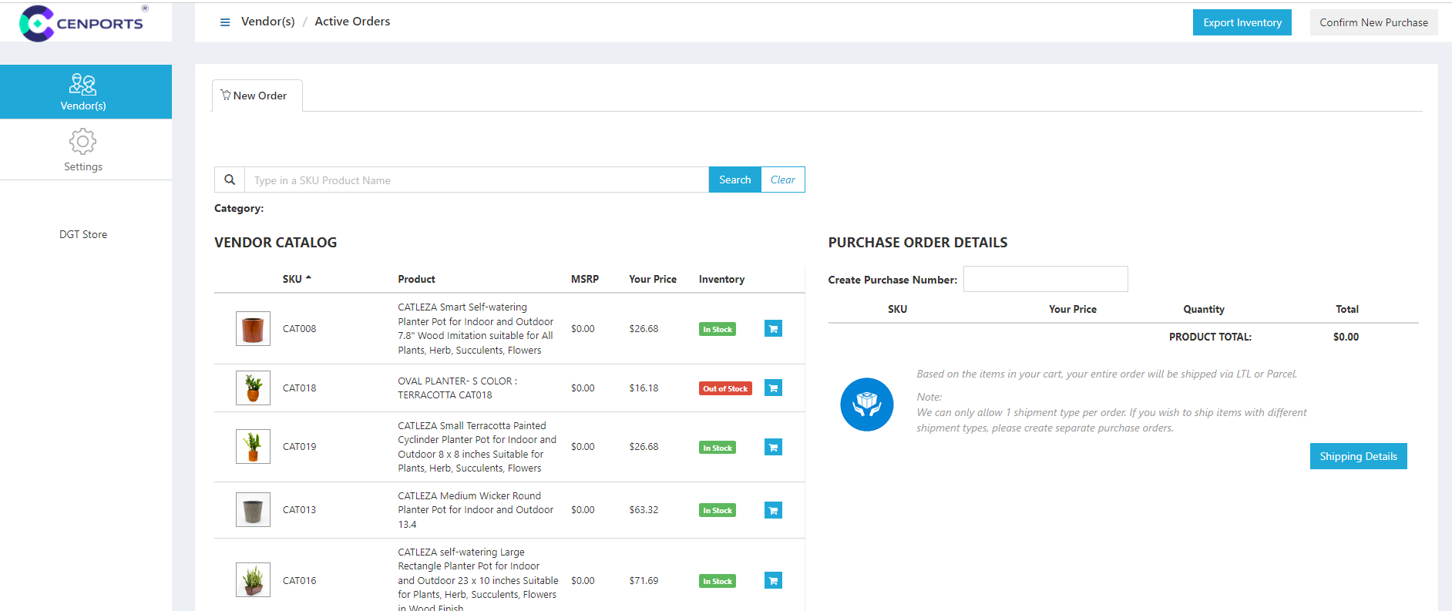Focus the SKU product name search box
This screenshot has height=611, width=1452.
click(476, 180)
